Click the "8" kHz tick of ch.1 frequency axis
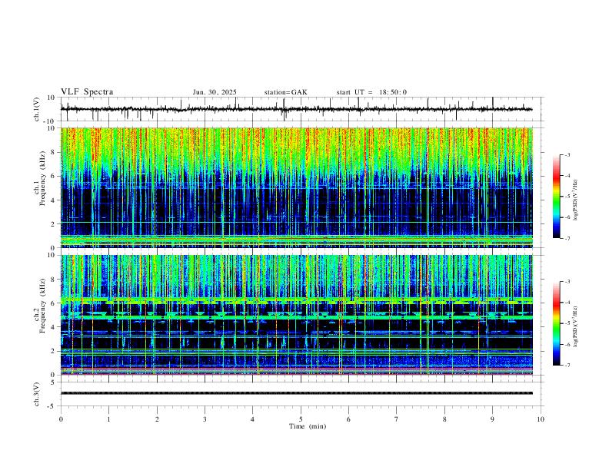Image resolution: width=609 pixels, height=470 pixels. click(x=54, y=152)
